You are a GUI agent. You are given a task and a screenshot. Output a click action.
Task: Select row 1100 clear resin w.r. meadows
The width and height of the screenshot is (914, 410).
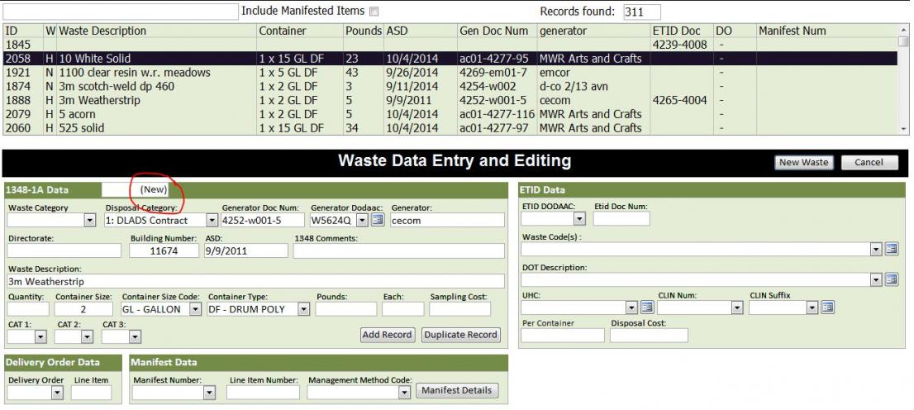pyautogui.click(x=450, y=72)
